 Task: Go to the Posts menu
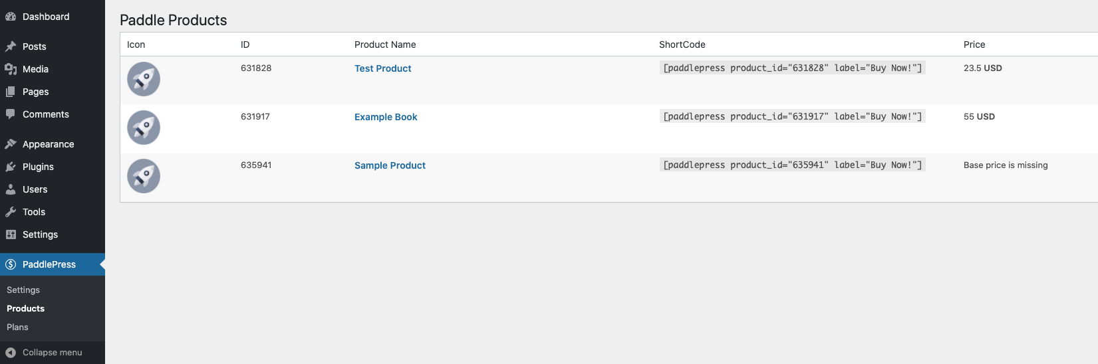tap(53, 46)
